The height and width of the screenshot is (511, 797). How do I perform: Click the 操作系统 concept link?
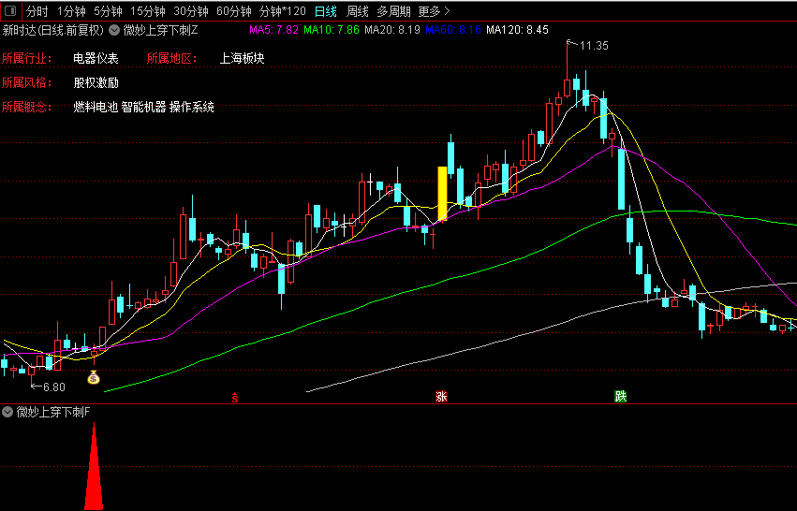(x=192, y=108)
